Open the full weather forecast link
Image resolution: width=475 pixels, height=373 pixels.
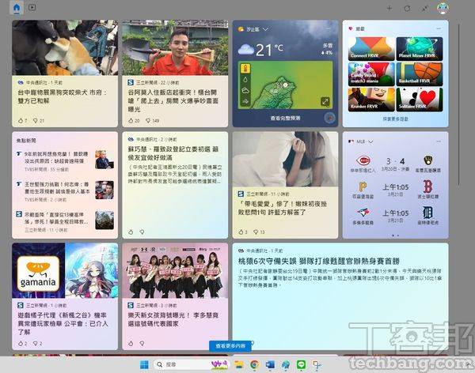[x=285, y=118]
